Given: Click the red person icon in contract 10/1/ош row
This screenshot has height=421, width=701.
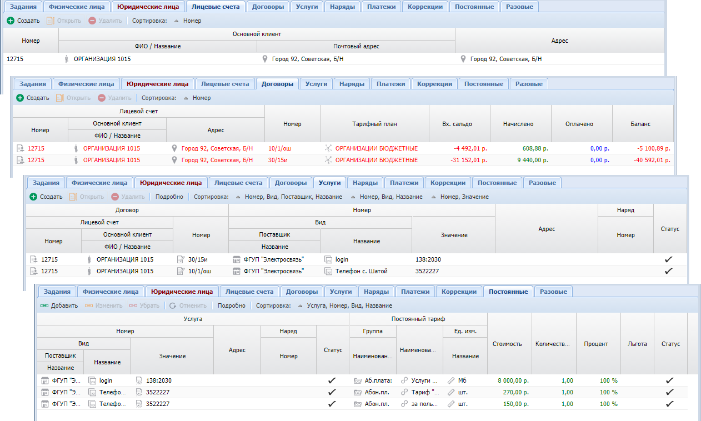Looking at the screenshot, I should [x=76, y=148].
